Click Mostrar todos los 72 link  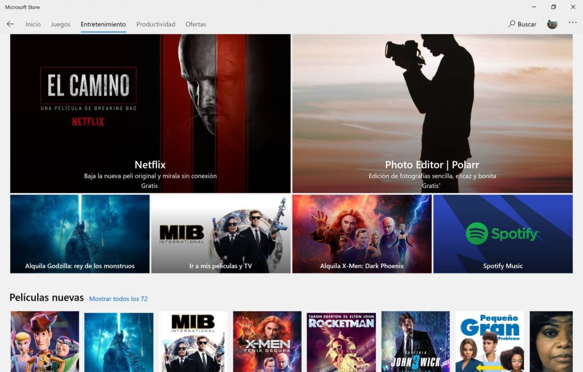[x=118, y=299]
